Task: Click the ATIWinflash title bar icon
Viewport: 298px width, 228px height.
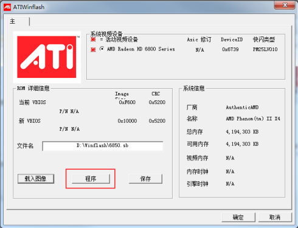Action: 7,7
